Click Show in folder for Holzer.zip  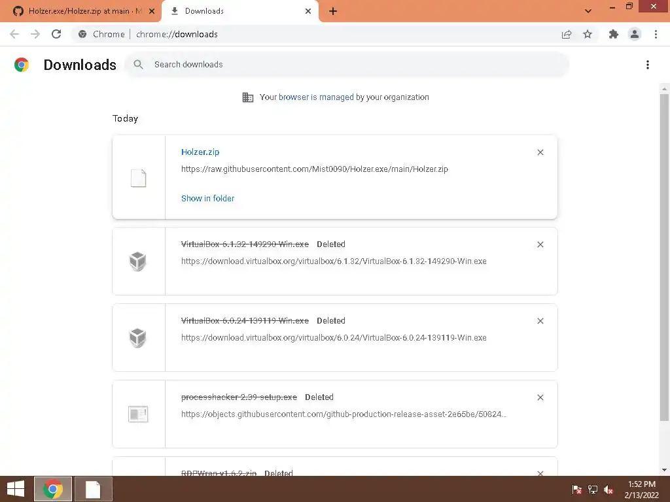(207, 198)
